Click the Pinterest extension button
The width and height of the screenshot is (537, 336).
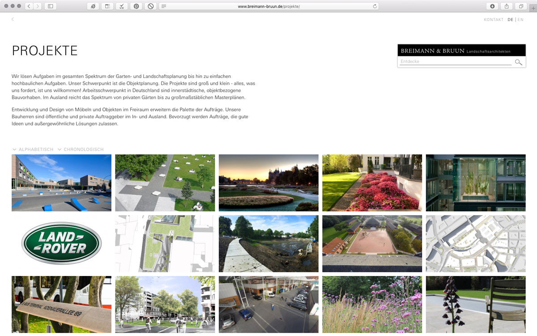136,6
